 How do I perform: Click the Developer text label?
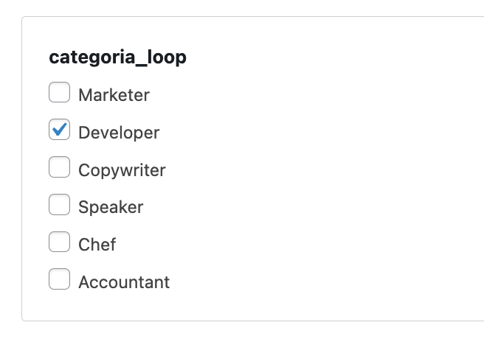point(118,133)
